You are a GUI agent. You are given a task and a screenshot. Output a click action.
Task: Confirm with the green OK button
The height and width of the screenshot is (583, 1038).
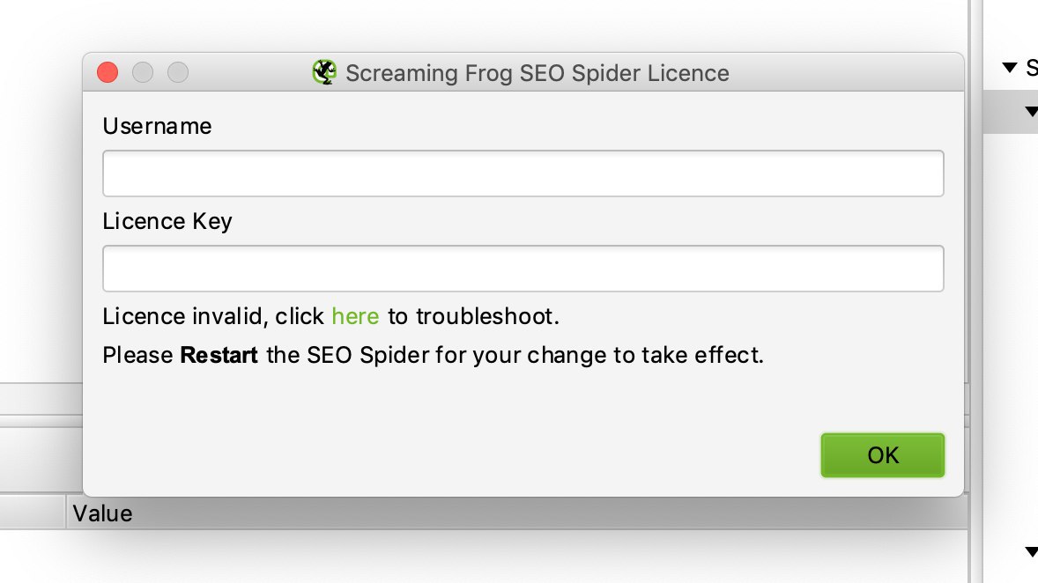point(882,455)
